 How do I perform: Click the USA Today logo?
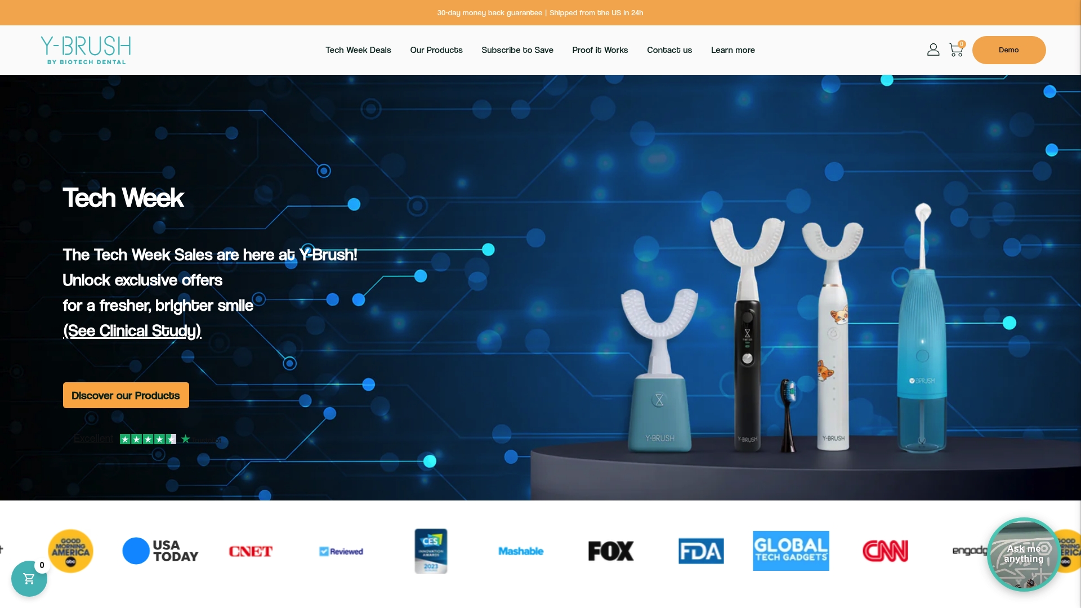(160, 551)
